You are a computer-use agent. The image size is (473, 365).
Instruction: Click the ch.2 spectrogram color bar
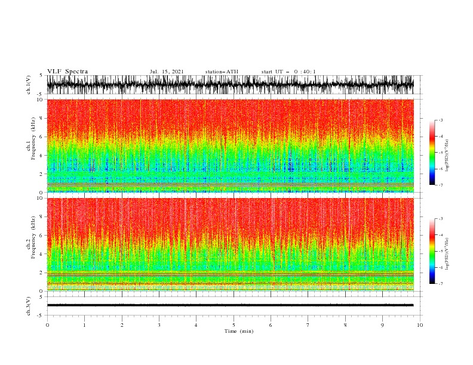click(x=432, y=251)
